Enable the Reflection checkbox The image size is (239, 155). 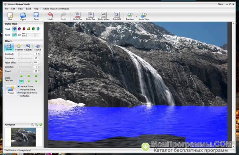coord(19,96)
